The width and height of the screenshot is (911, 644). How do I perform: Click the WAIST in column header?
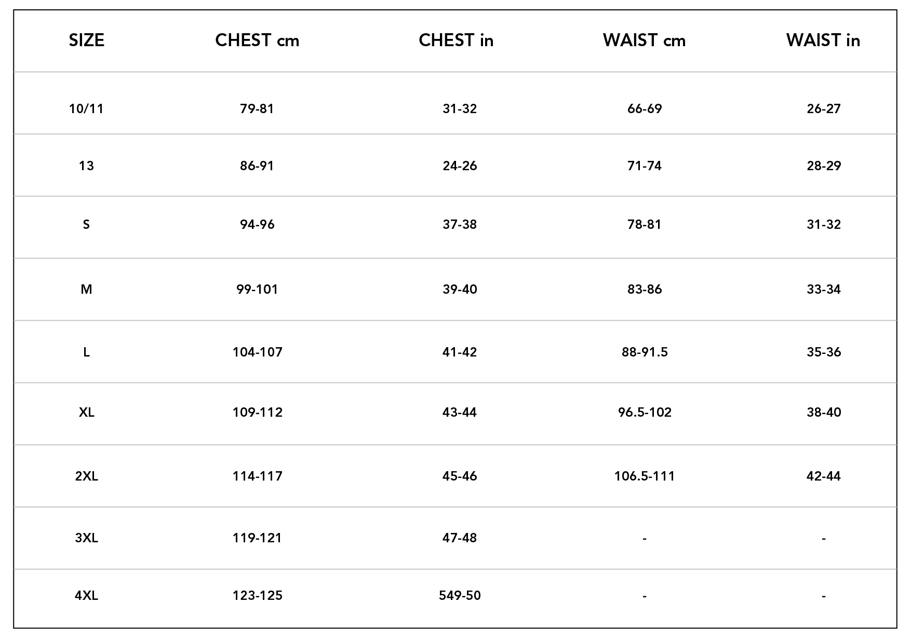pyautogui.click(x=823, y=40)
